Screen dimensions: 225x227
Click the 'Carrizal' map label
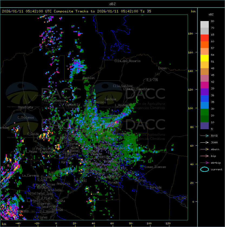point(80,181)
